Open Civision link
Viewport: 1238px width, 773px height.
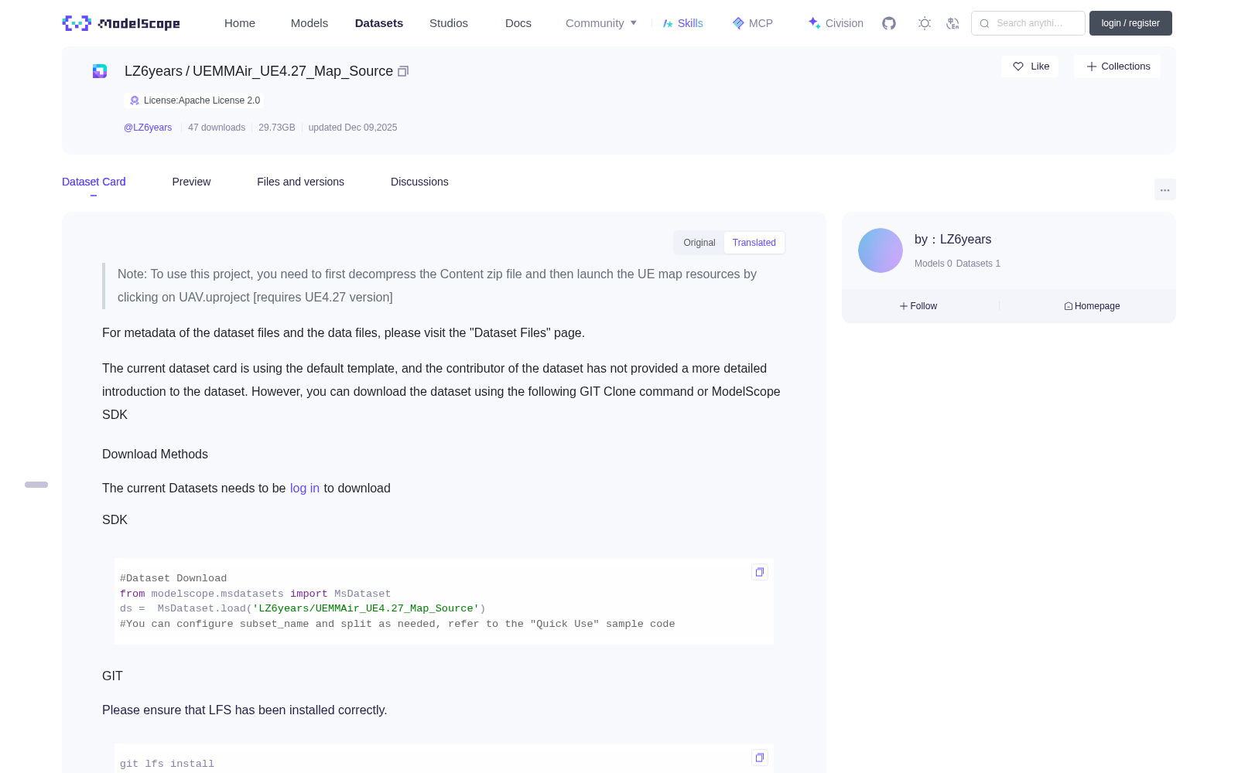[836, 23]
